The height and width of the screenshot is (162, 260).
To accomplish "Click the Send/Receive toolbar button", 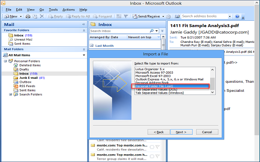I will coord(146,16).
